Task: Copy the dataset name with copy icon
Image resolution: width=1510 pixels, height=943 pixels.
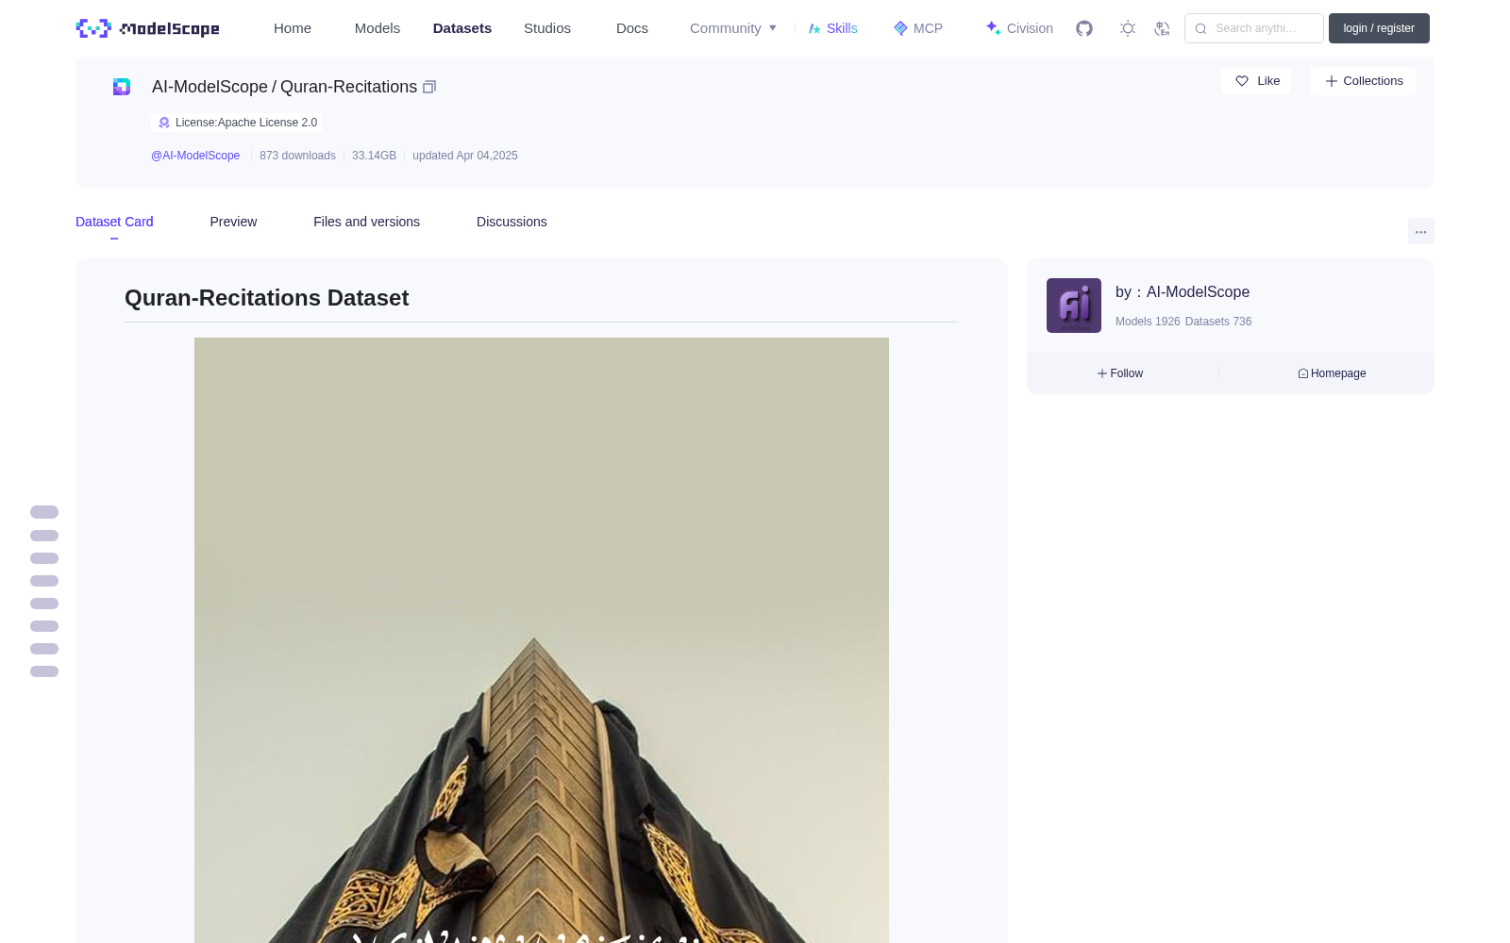Action: coord(429,87)
